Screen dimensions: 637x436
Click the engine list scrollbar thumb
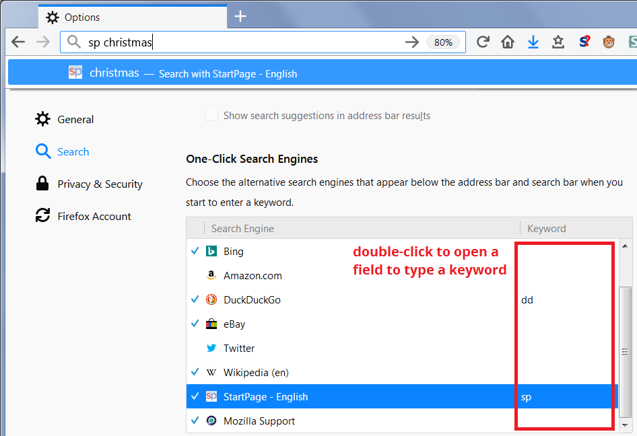[626, 352]
